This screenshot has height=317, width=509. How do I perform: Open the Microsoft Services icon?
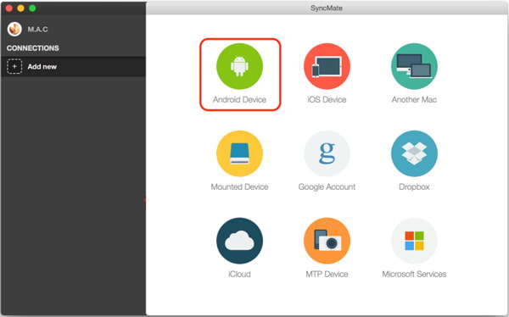point(414,241)
